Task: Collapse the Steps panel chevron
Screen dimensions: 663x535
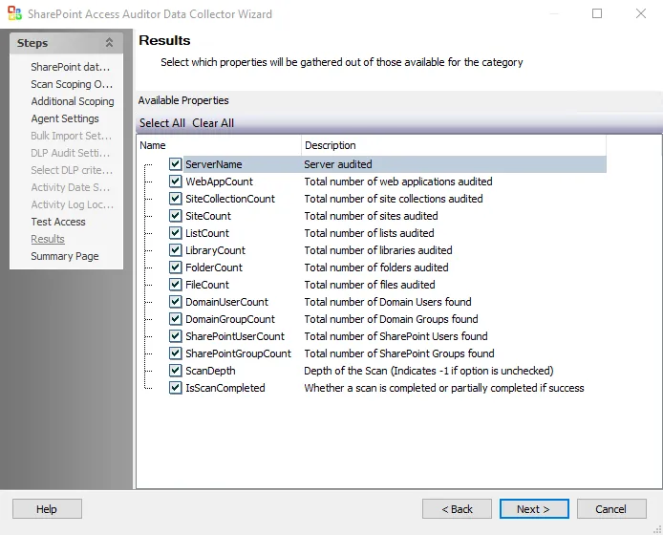Action: point(109,43)
